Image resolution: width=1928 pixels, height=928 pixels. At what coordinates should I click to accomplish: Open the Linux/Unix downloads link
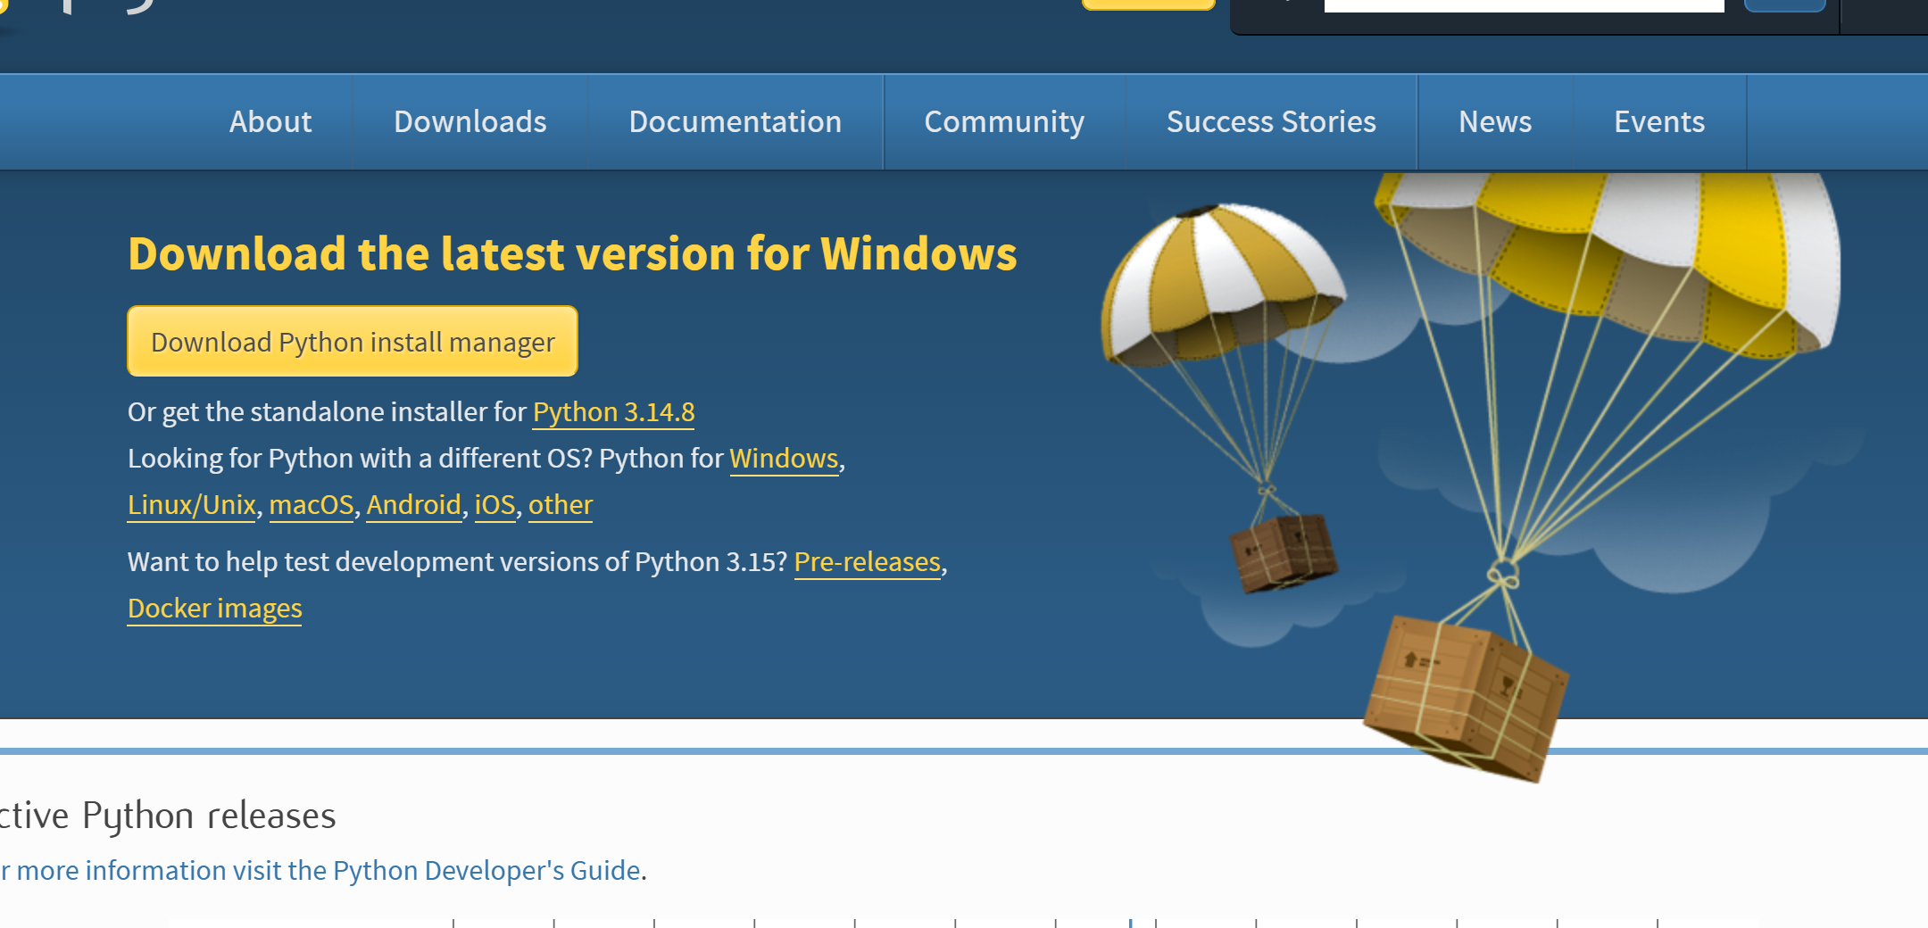192,505
